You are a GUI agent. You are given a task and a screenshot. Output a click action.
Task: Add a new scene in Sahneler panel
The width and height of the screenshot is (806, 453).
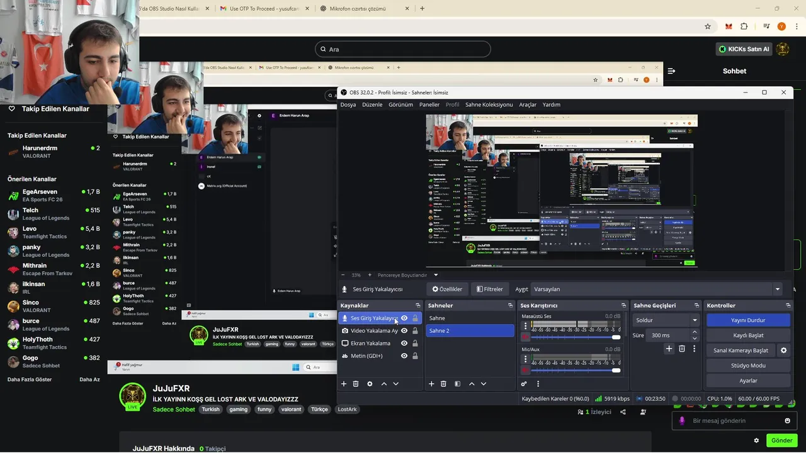click(431, 384)
